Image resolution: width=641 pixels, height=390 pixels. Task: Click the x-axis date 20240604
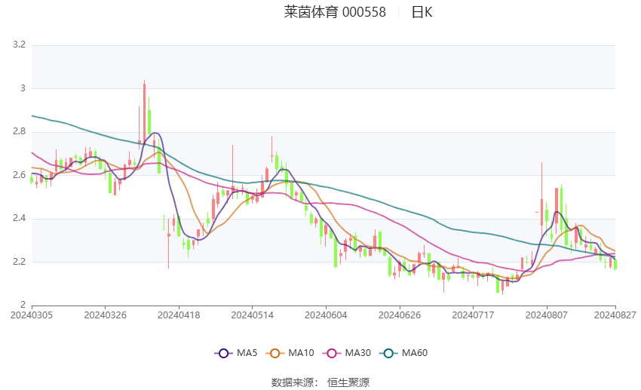pyautogui.click(x=326, y=315)
